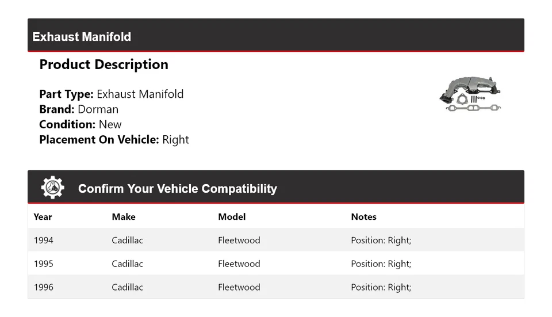Open the exhaust manifold product image
552x317 pixels.
470,93
